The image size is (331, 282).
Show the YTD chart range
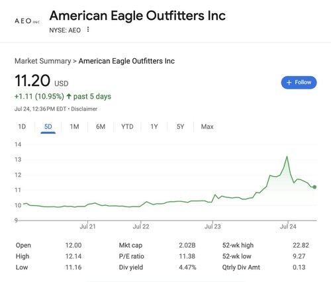[x=127, y=126]
